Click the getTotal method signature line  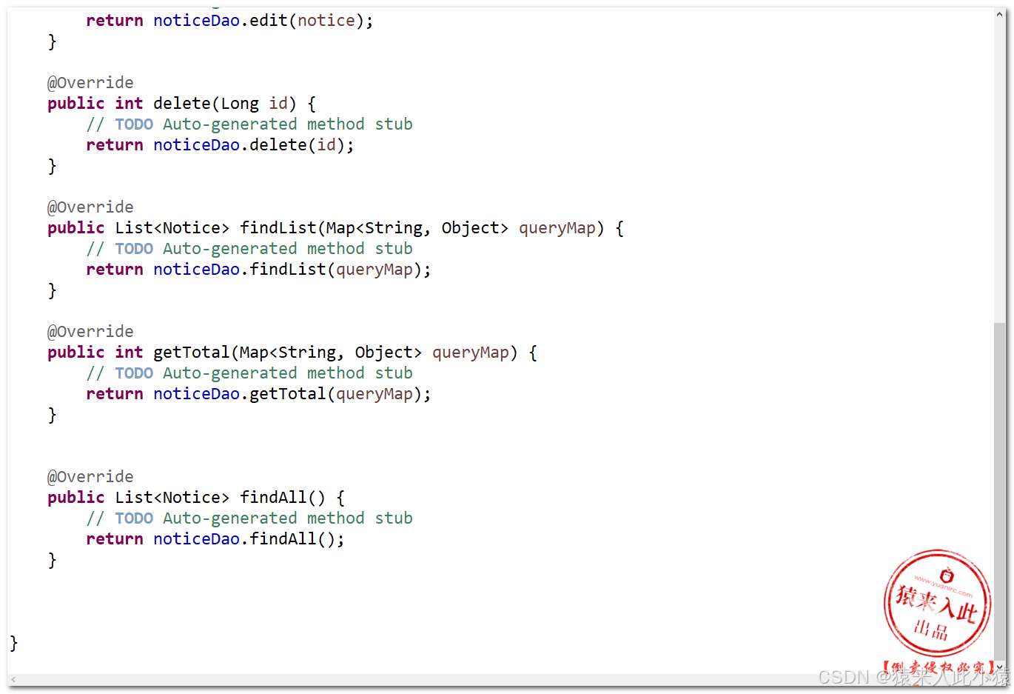click(292, 353)
